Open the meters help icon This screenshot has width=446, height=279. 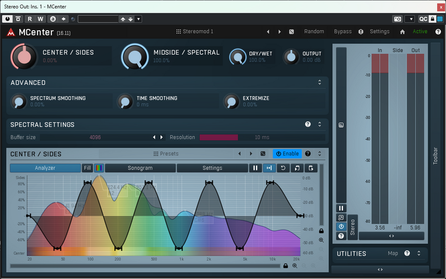click(341, 236)
